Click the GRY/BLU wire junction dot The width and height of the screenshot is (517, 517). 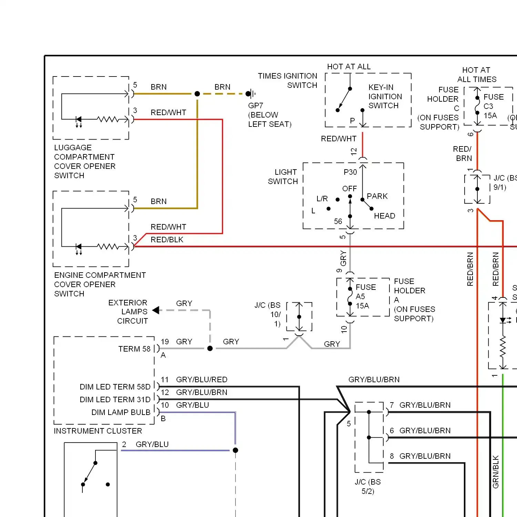[235, 450]
